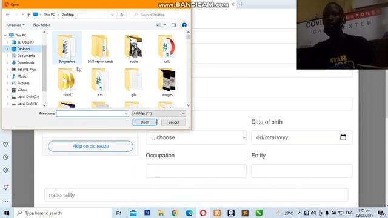Select Desktop in navigation tree
The height and width of the screenshot is (218, 388).
click(x=23, y=49)
